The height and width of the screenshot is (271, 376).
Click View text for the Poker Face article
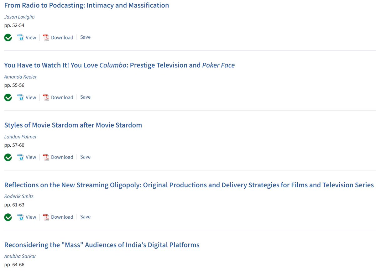[31, 97]
